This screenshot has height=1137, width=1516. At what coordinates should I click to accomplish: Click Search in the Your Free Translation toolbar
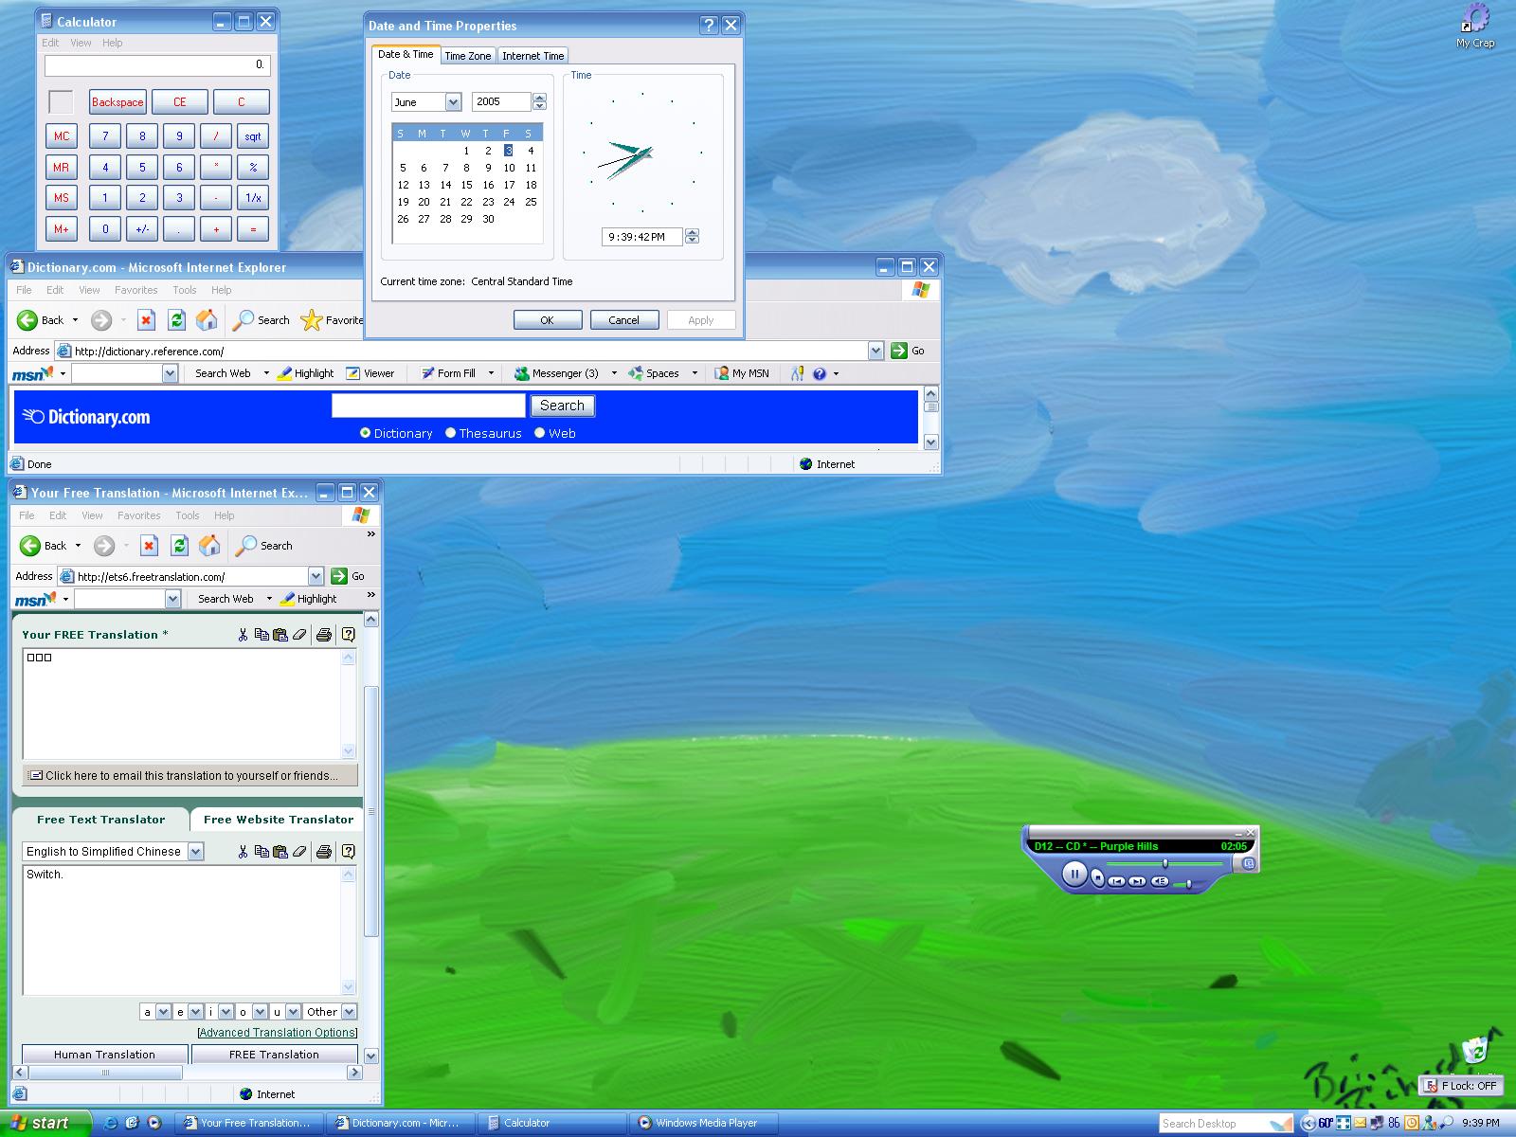[x=263, y=546]
